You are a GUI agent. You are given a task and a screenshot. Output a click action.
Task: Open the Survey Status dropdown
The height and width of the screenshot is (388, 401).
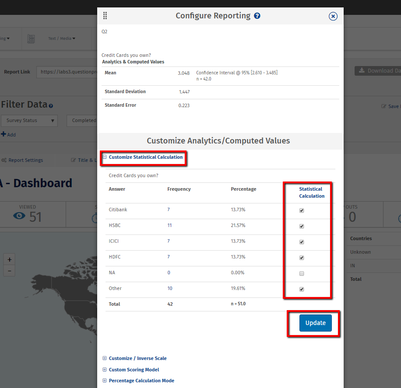(x=29, y=120)
